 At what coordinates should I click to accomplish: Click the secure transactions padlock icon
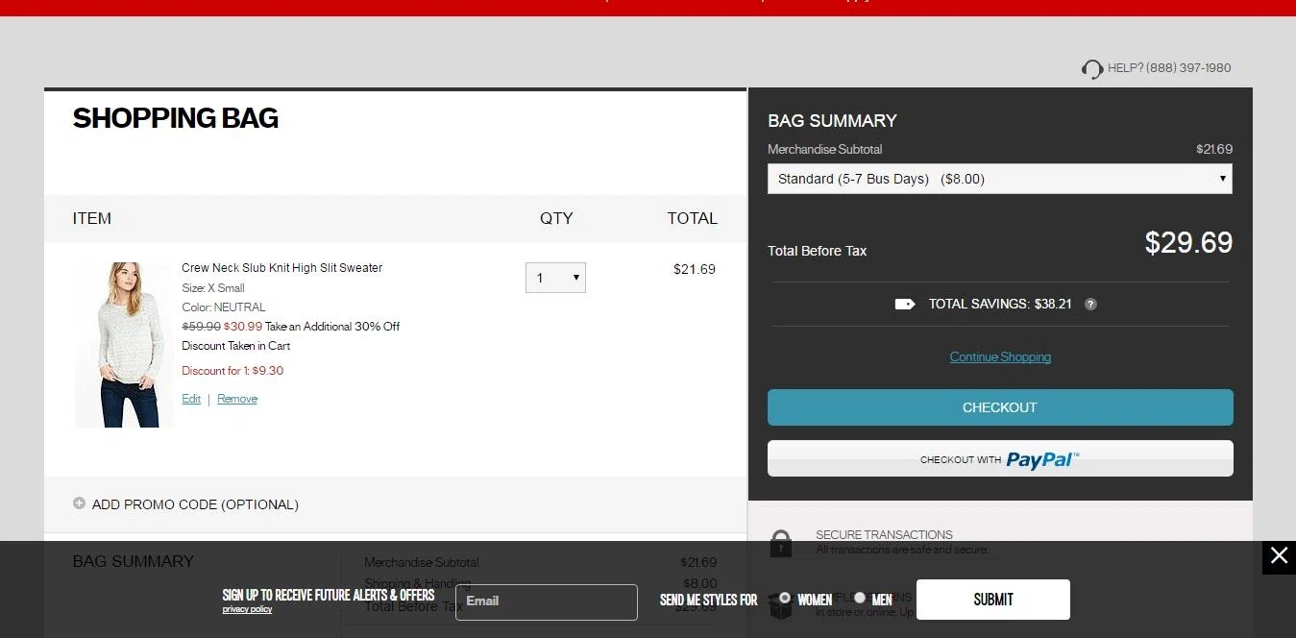(x=781, y=544)
